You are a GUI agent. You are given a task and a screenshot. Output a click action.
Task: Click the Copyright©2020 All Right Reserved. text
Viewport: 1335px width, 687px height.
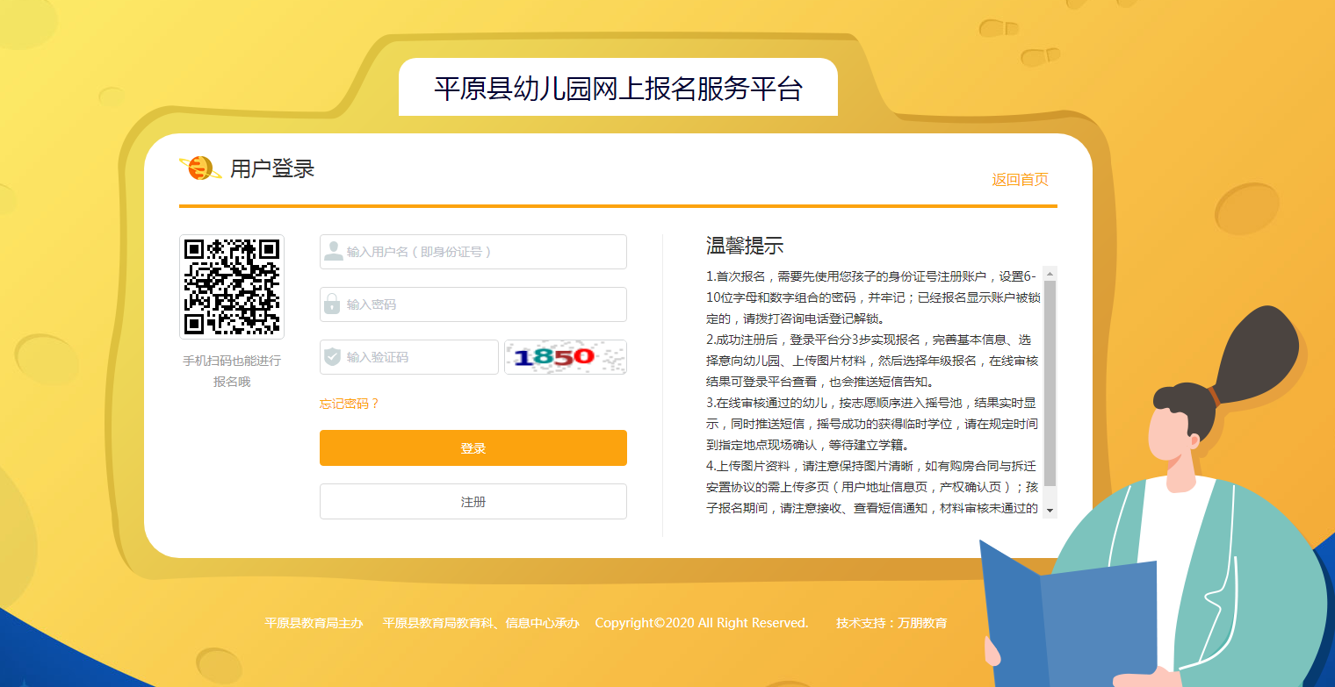pos(702,623)
